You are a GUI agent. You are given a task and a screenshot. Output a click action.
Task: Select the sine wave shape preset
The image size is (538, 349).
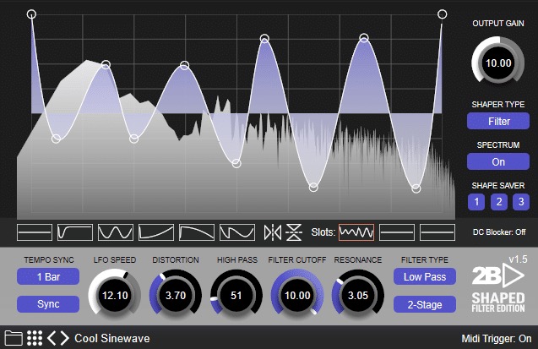[116, 232]
